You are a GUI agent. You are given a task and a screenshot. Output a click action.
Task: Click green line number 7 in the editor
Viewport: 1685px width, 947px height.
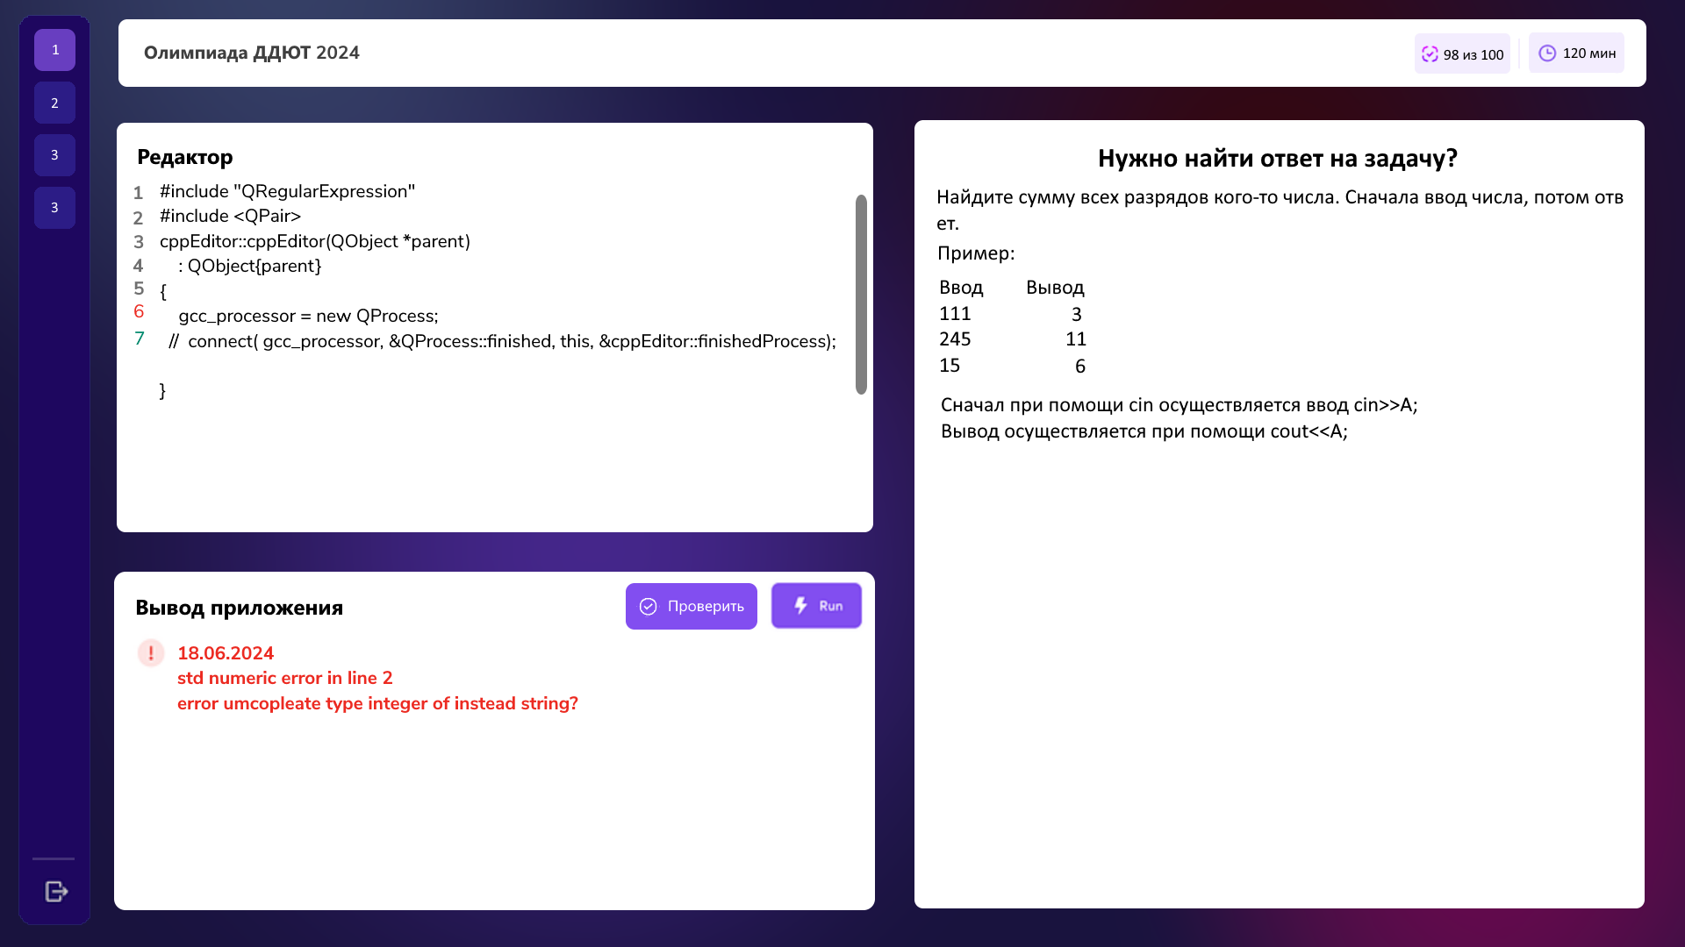point(139,338)
